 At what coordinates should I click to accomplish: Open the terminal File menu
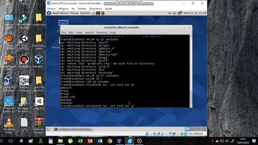click(x=64, y=33)
